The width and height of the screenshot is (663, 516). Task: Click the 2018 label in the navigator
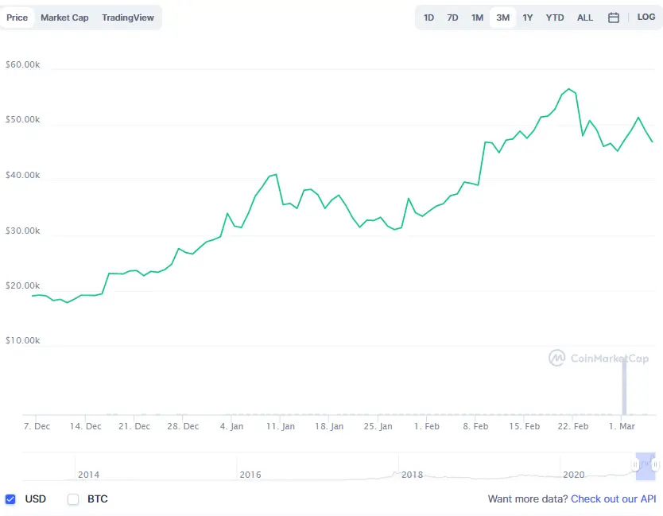click(413, 475)
